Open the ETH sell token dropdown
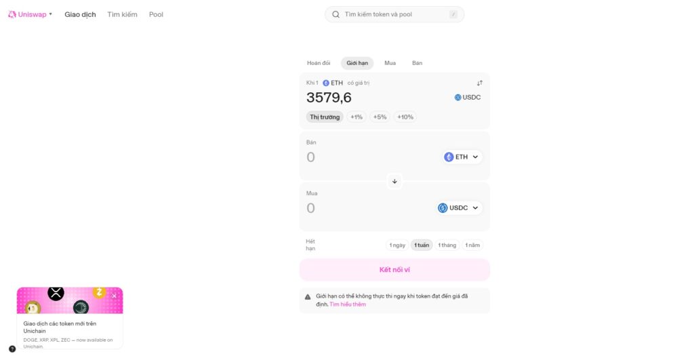Image resolution: width=694 pixels, height=358 pixels. click(462, 157)
